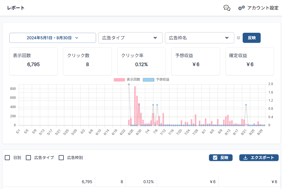Select the 表示回数 summary card
Screen dimensions: 282x189
[x=33, y=61]
